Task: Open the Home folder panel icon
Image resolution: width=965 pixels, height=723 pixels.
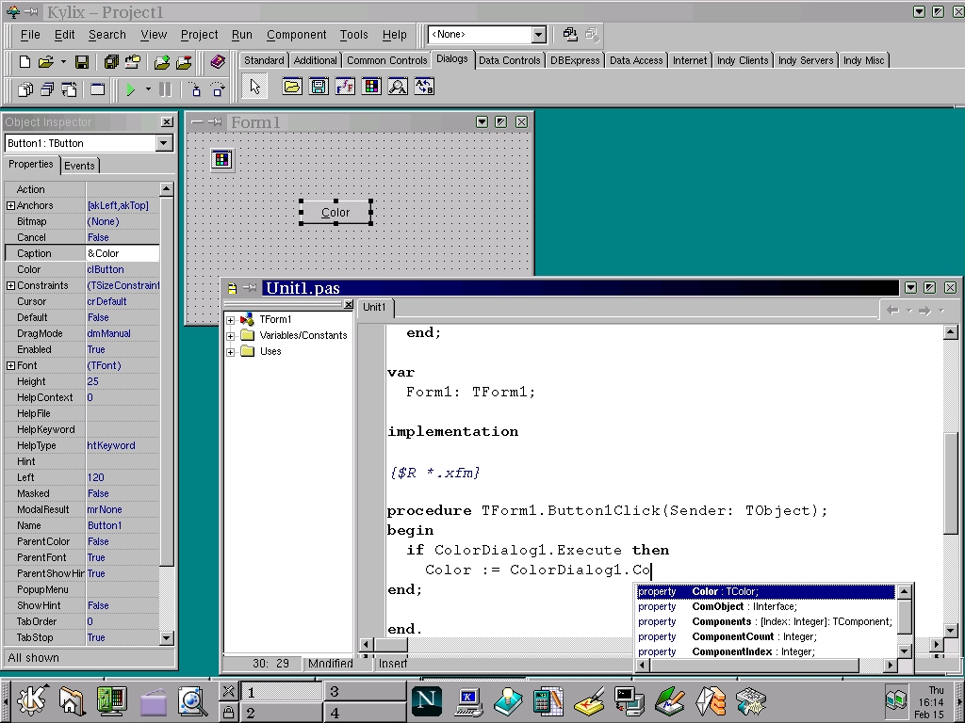Action: 72,700
